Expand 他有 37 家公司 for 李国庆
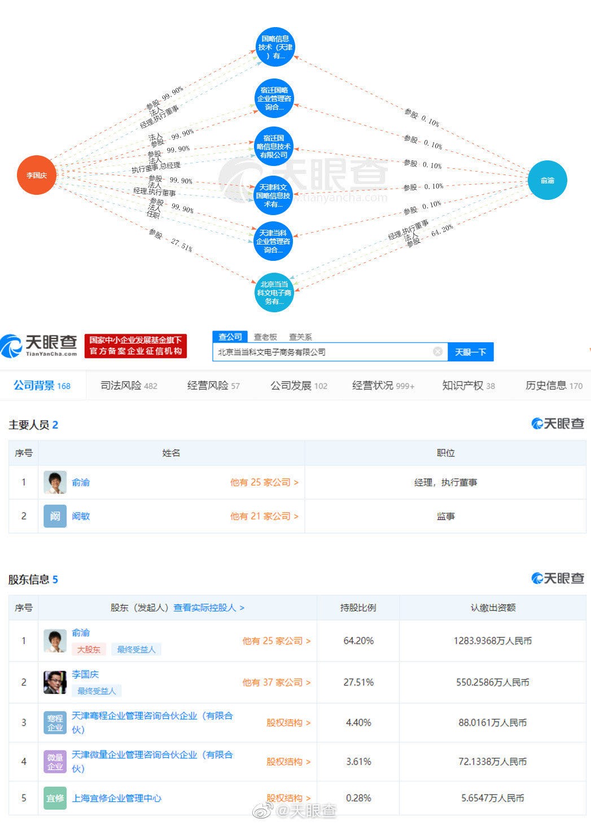Image resolution: width=591 pixels, height=825 pixels. tap(277, 683)
